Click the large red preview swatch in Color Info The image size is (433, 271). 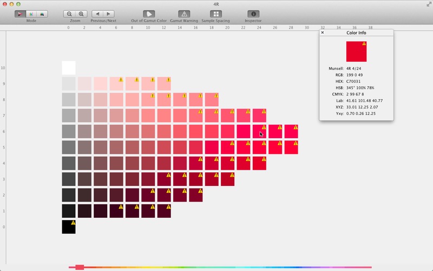coord(356,51)
